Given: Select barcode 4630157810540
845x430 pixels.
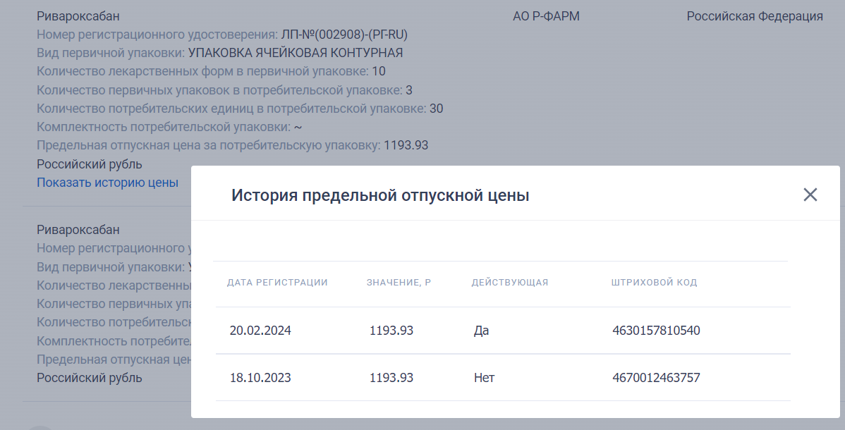Looking at the screenshot, I should point(656,331).
